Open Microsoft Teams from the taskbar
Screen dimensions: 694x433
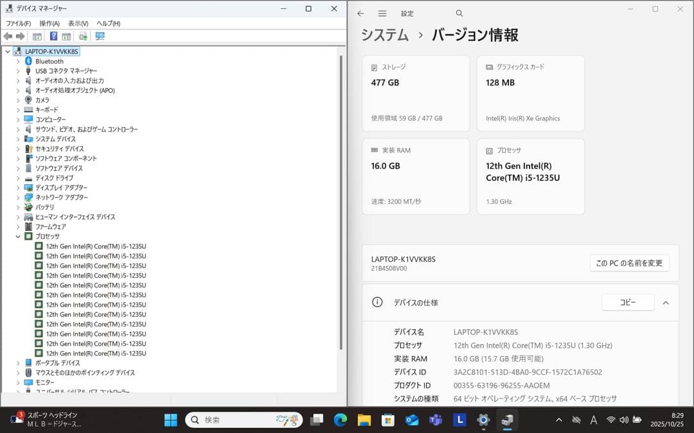click(x=436, y=420)
